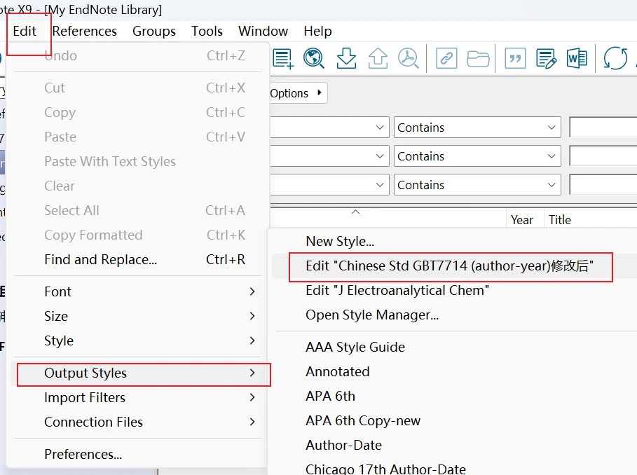Select the APA 6th output style
This screenshot has height=475, width=637.
[330, 396]
